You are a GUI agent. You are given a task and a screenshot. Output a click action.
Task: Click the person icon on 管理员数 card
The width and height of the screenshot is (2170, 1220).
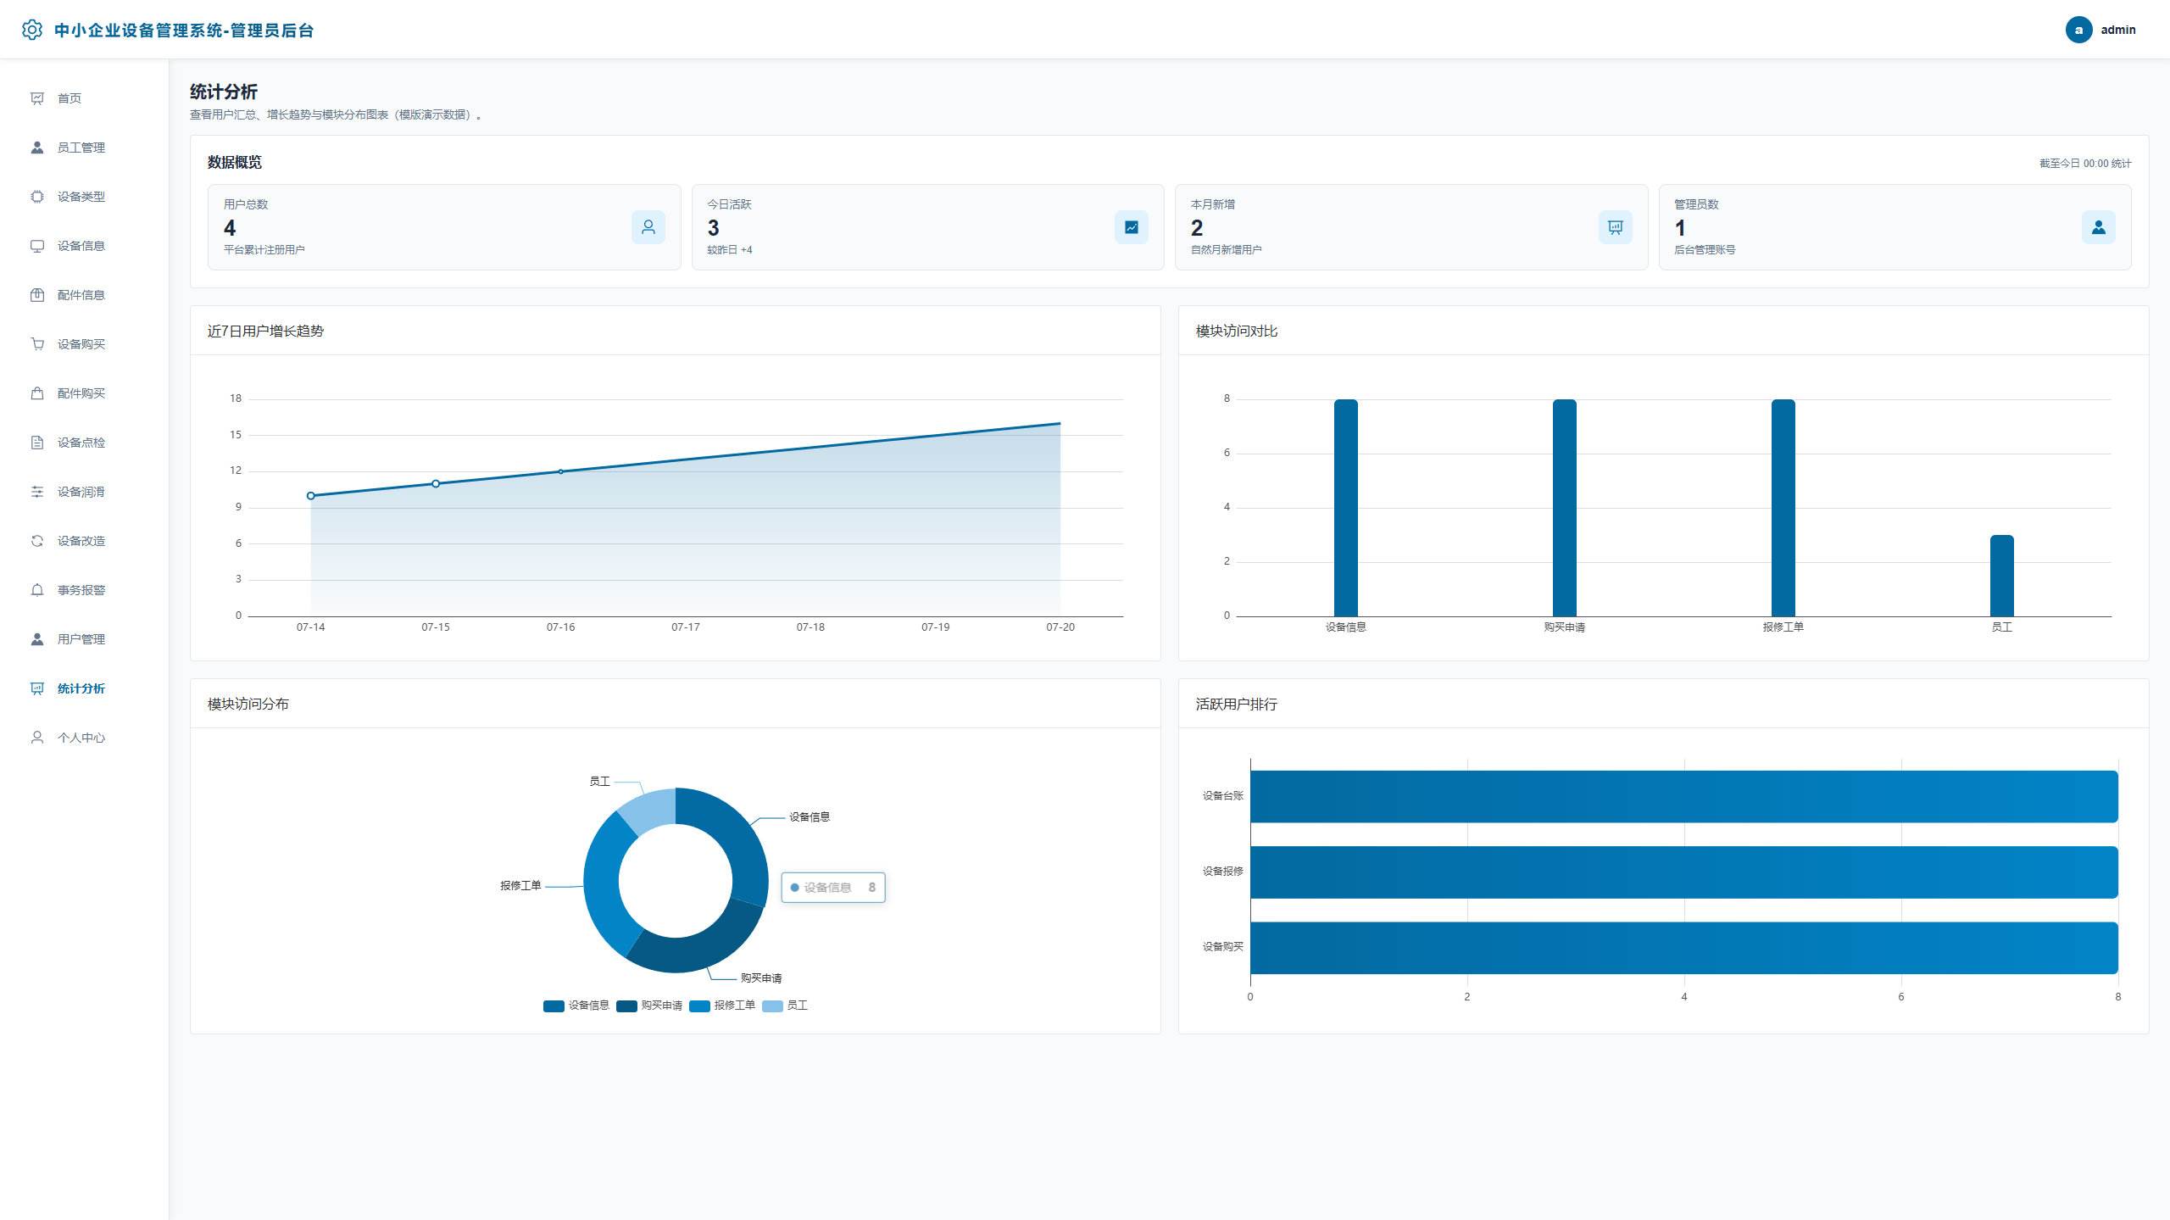(2099, 227)
